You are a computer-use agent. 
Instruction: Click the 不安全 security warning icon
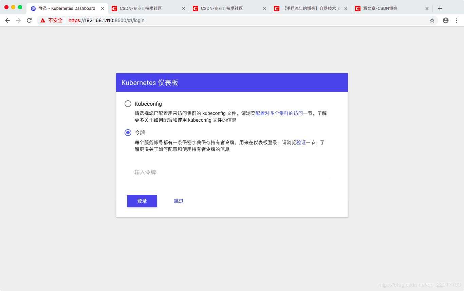click(x=43, y=20)
